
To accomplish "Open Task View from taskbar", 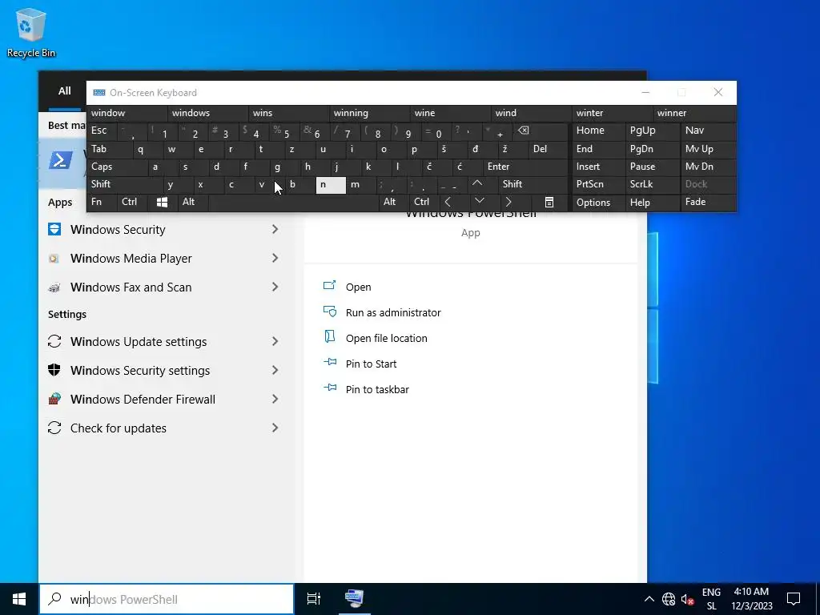I will point(314,599).
